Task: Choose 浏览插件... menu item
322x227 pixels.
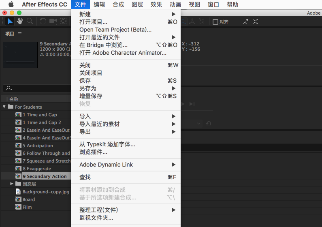Action: click(126, 152)
